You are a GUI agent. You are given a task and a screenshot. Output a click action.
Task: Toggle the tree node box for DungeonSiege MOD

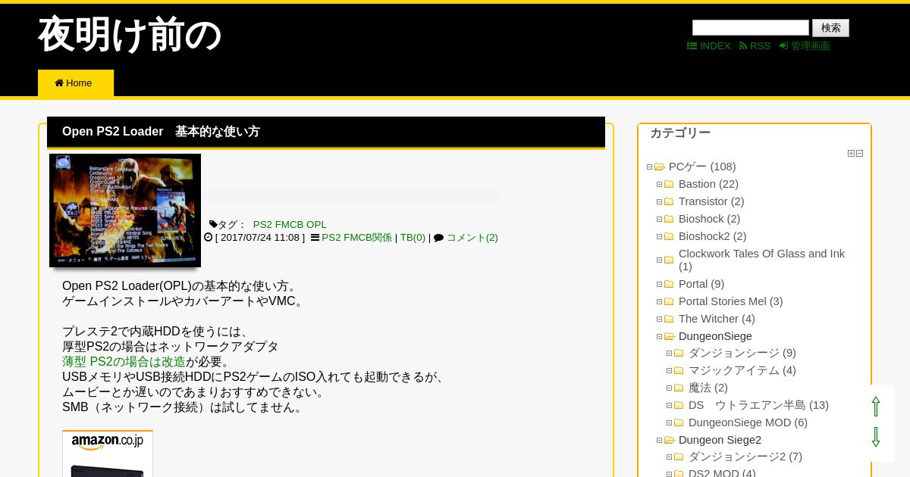(x=669, y=423)
